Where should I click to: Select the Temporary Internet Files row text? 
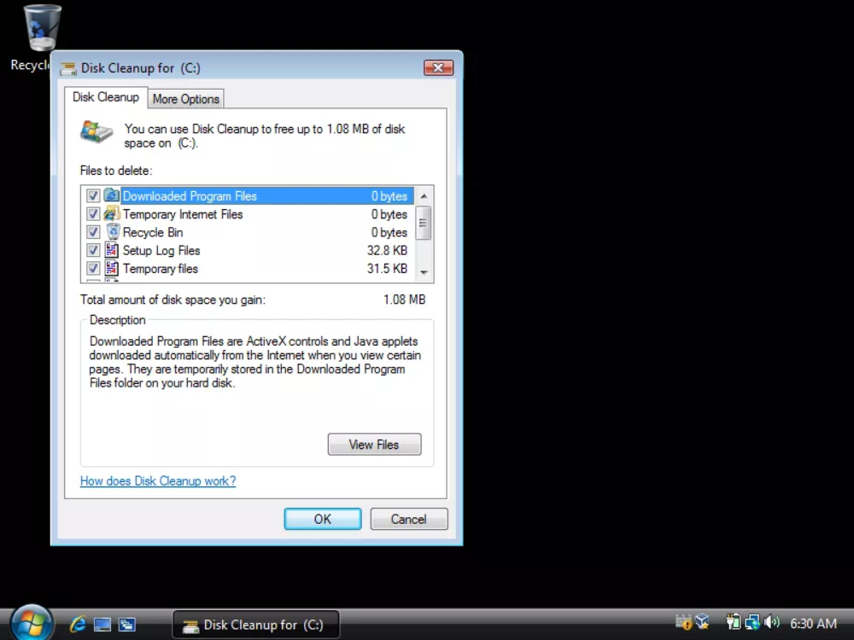pos(183,214)
